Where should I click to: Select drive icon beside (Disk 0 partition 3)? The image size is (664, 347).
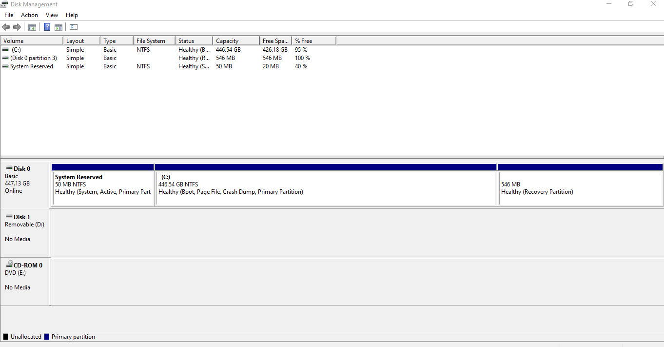(5, 58)
